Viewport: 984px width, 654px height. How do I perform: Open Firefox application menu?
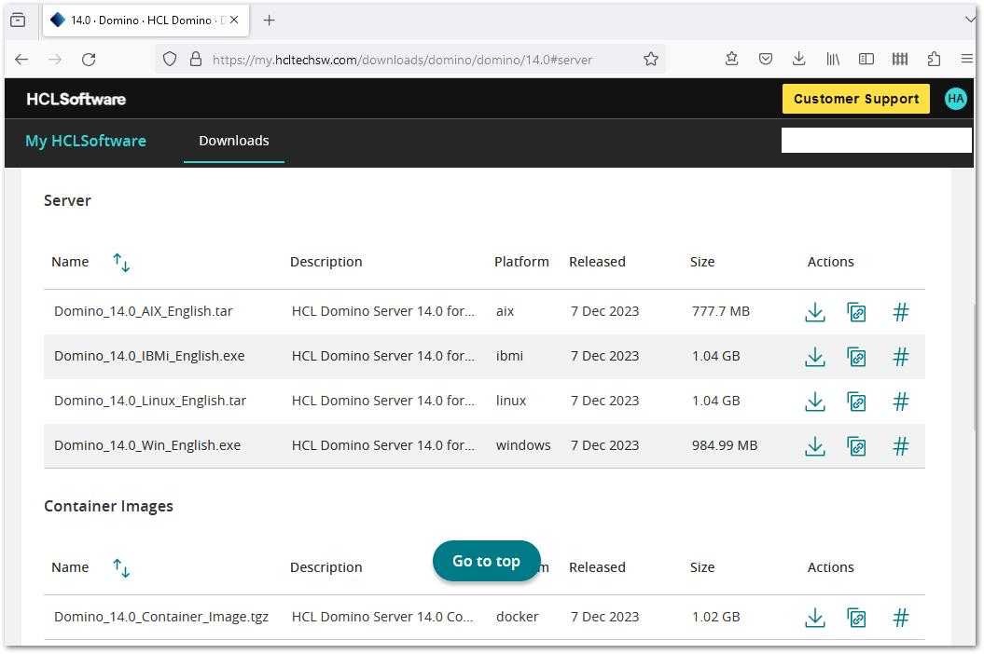coord(966,59)
